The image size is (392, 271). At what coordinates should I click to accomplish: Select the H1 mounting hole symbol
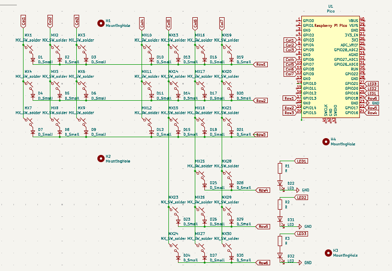tap(101, 23)
